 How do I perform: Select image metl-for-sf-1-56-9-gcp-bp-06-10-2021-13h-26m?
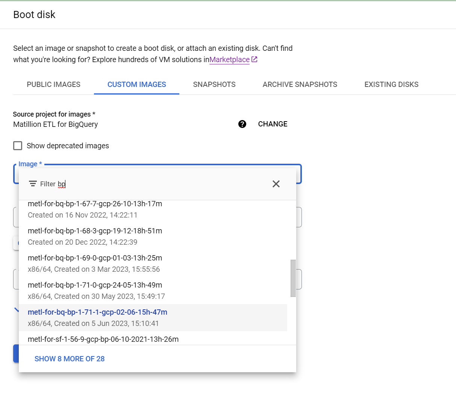[x=153, y=338]
